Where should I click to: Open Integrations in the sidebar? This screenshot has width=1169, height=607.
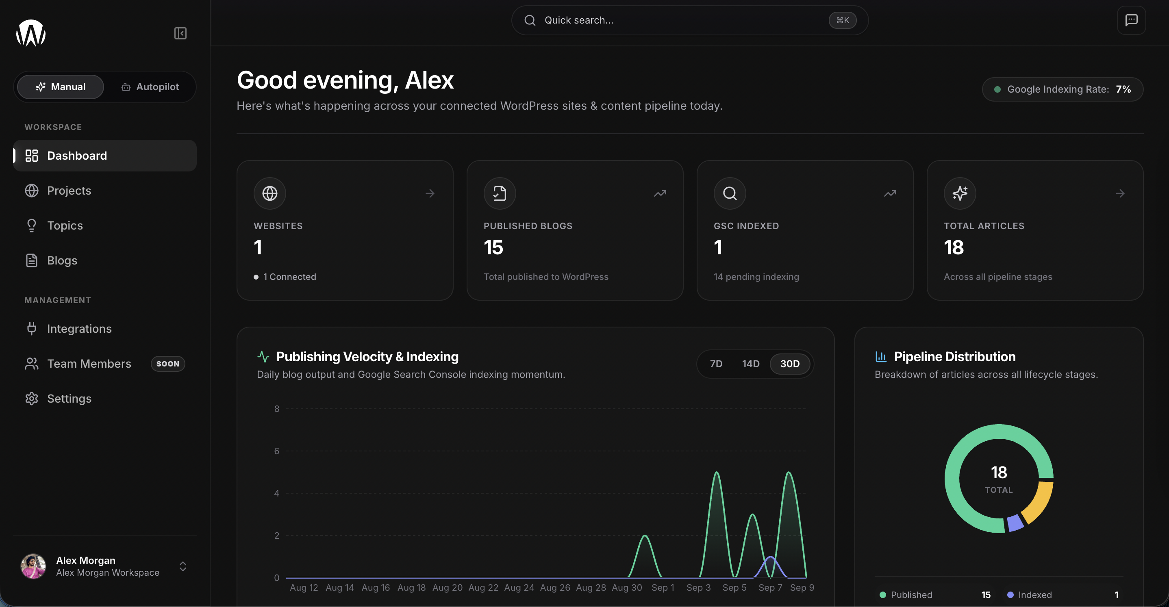coord(105,328)
